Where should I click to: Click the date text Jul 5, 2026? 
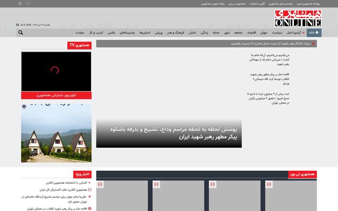pos(26,25)
